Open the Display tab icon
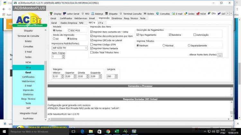 [x=51, y=14]
